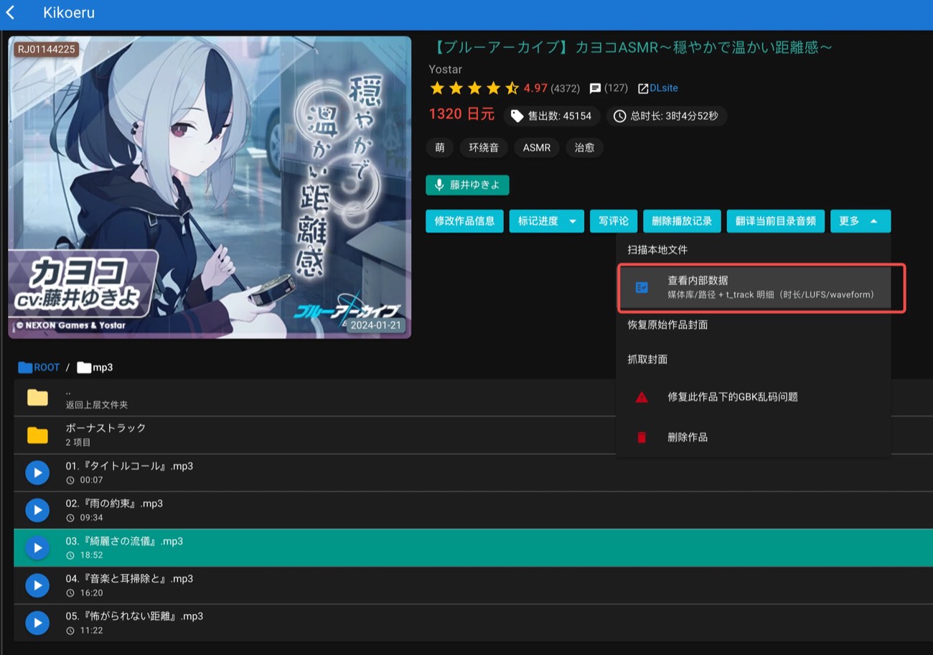Click the 1320 日元 price
The width and height of the screenshot is (933, 655).
(x=461, y=114)
